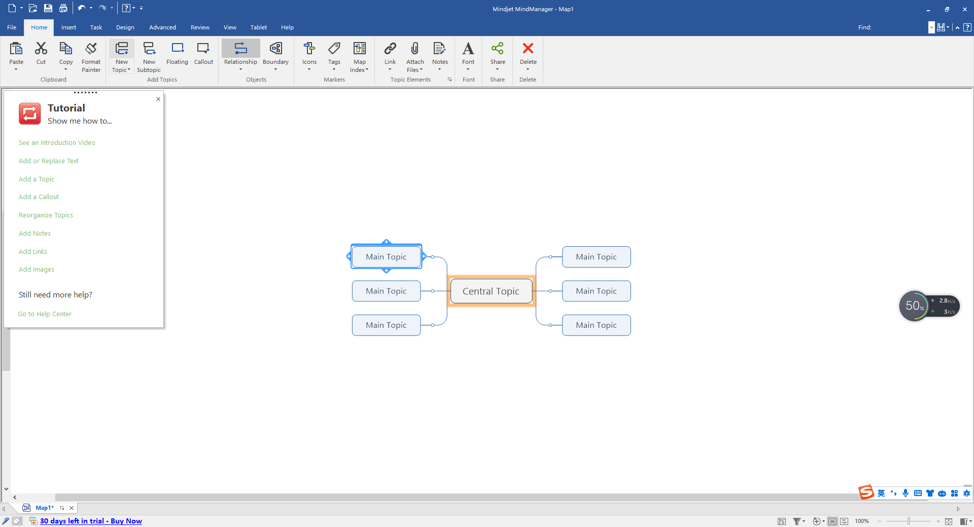The image size is (974, 527).
Task: Click the Format Painter tool
Action: pyautogui.click(x=91, y=56)
